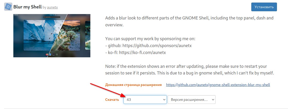288x109 pixels.
Task: Click the 'Note: if the extension shows an error' paragraph
Action: [190, 69]
